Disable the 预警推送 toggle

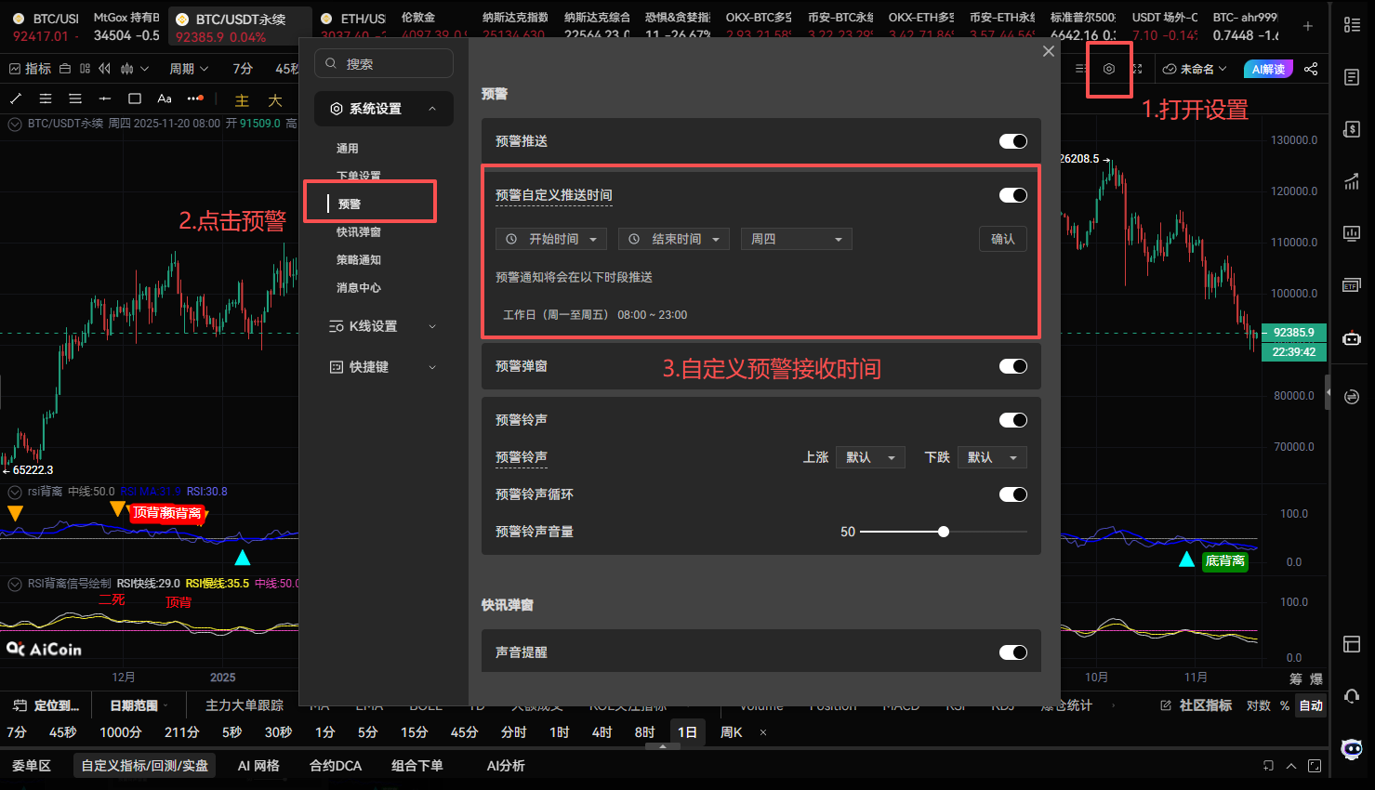[x=1012, y=141]
